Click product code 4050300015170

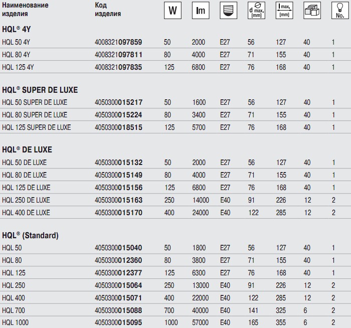(x=118, y=213)
